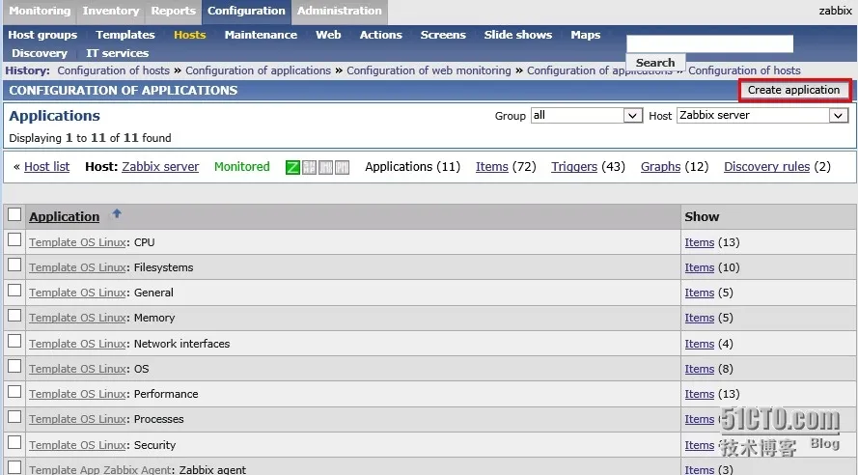858x475 pixels.
Task: Click the IPMI availability icon
Action: pos(342,167)
